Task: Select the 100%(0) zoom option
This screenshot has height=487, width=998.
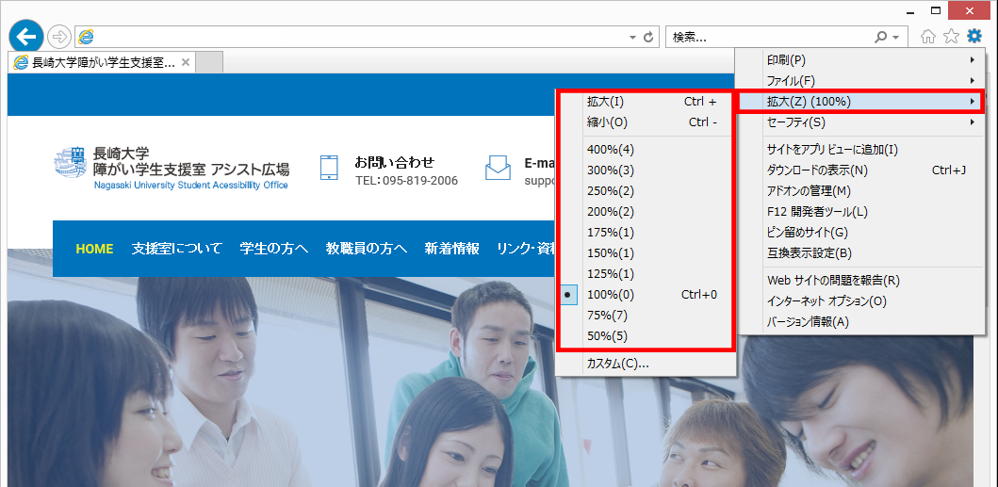Action: point(646,295)
